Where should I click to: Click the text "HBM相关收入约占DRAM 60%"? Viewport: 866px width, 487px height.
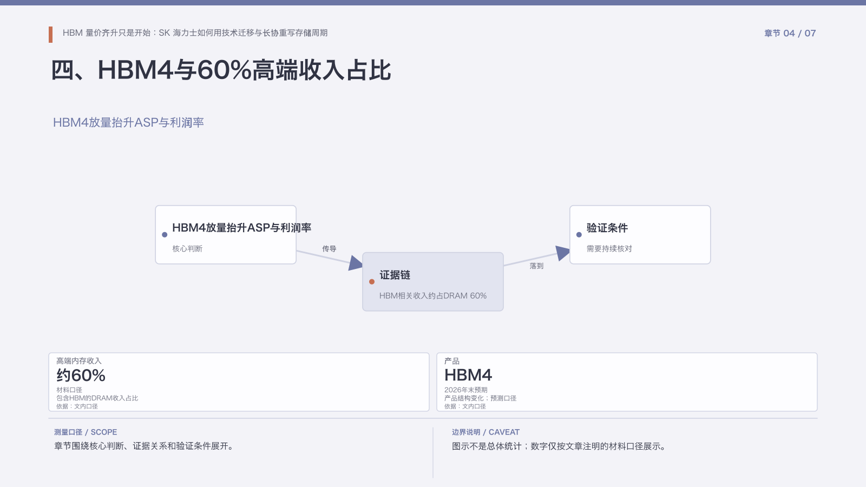tap(433, 296)
